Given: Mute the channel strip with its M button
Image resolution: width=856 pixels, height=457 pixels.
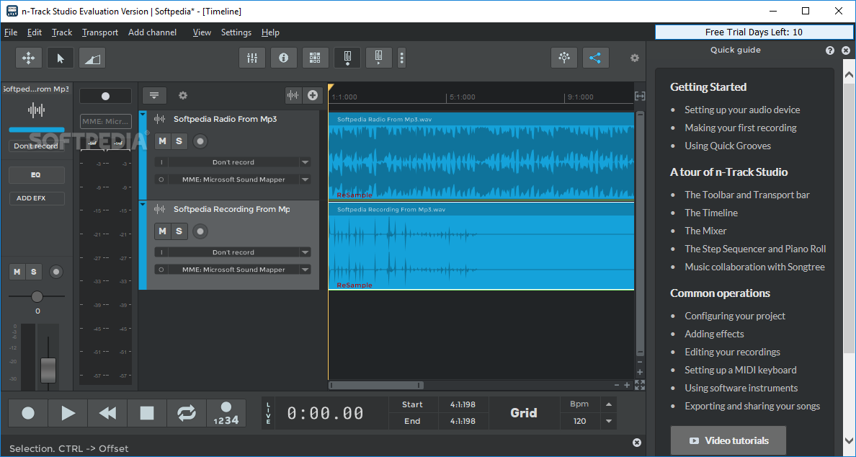Looking at the screenshot, I should [17, 272].
